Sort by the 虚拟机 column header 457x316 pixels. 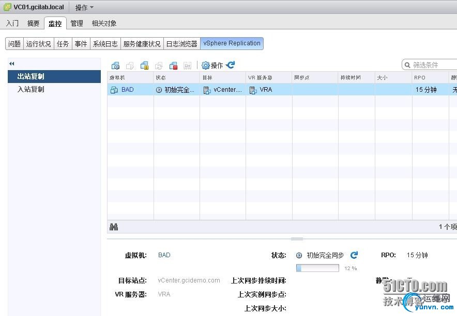(x=130, y=78)
